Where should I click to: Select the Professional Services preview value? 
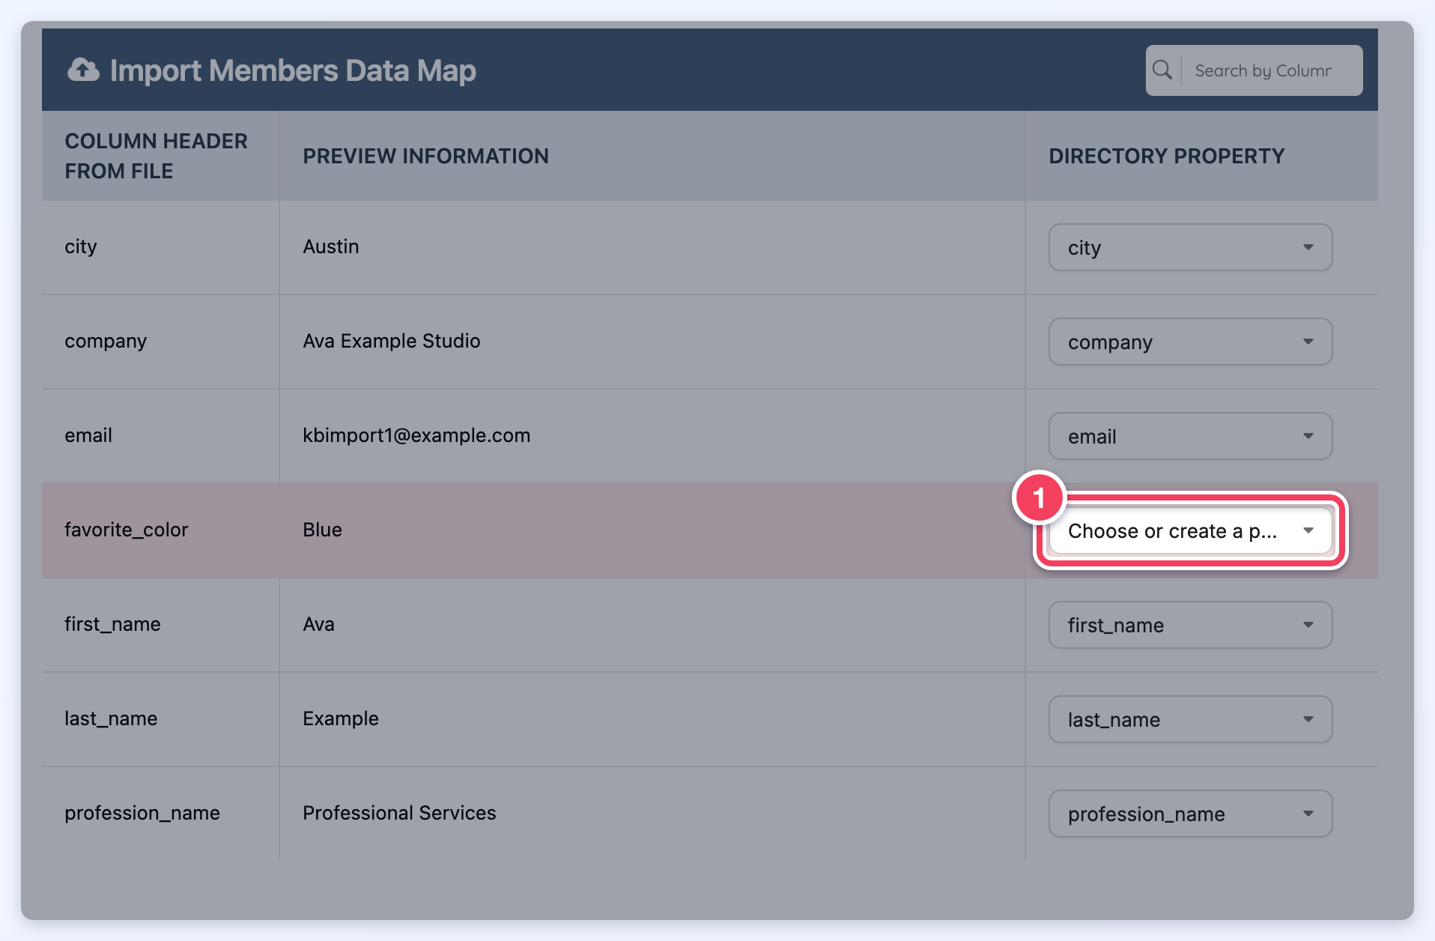(x=399, y=813)
